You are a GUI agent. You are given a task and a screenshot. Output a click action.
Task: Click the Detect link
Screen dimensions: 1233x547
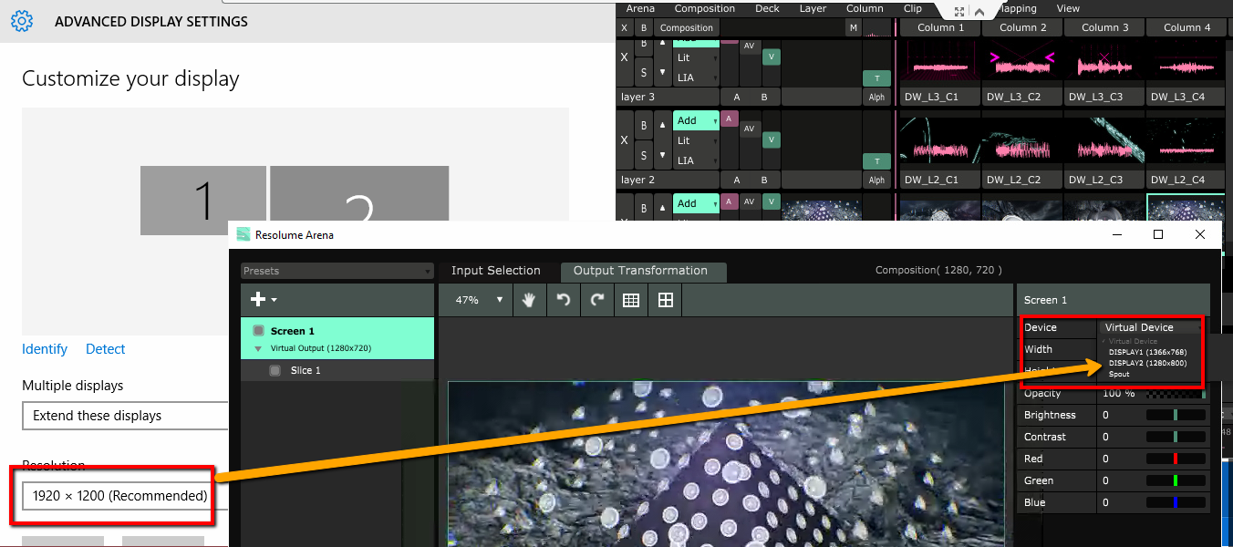point(106,349)
